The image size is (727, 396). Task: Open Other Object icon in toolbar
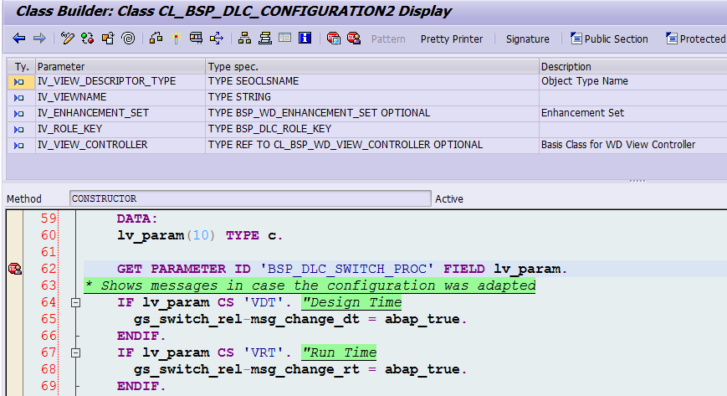108,39
